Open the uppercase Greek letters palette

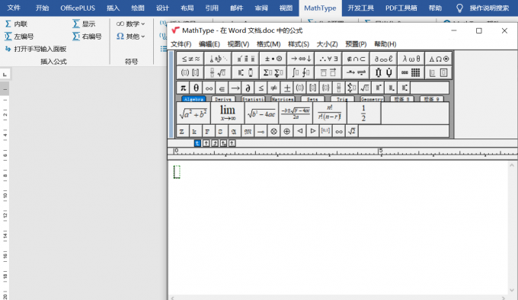click(x=438, y=59)
